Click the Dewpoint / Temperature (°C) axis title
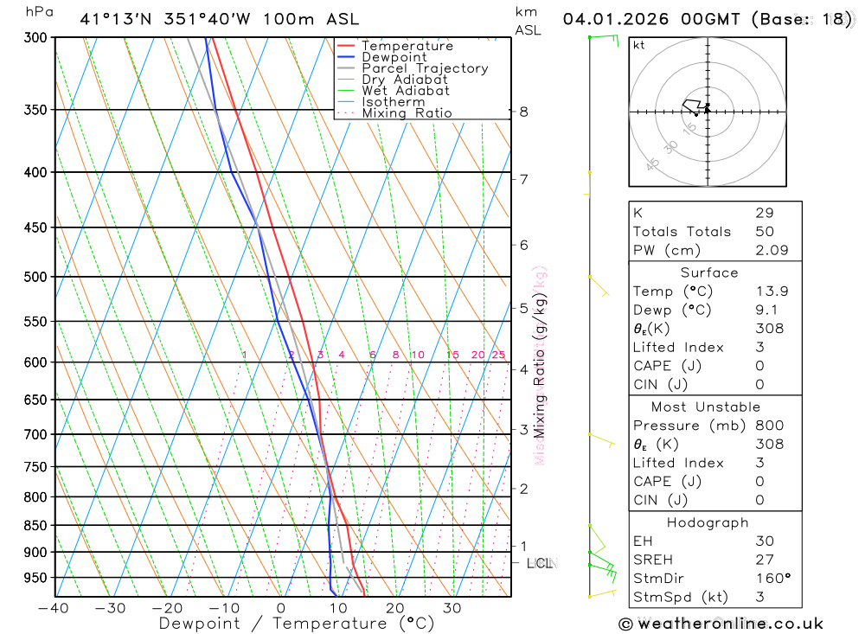865x634 pixels. coord(297,624)
